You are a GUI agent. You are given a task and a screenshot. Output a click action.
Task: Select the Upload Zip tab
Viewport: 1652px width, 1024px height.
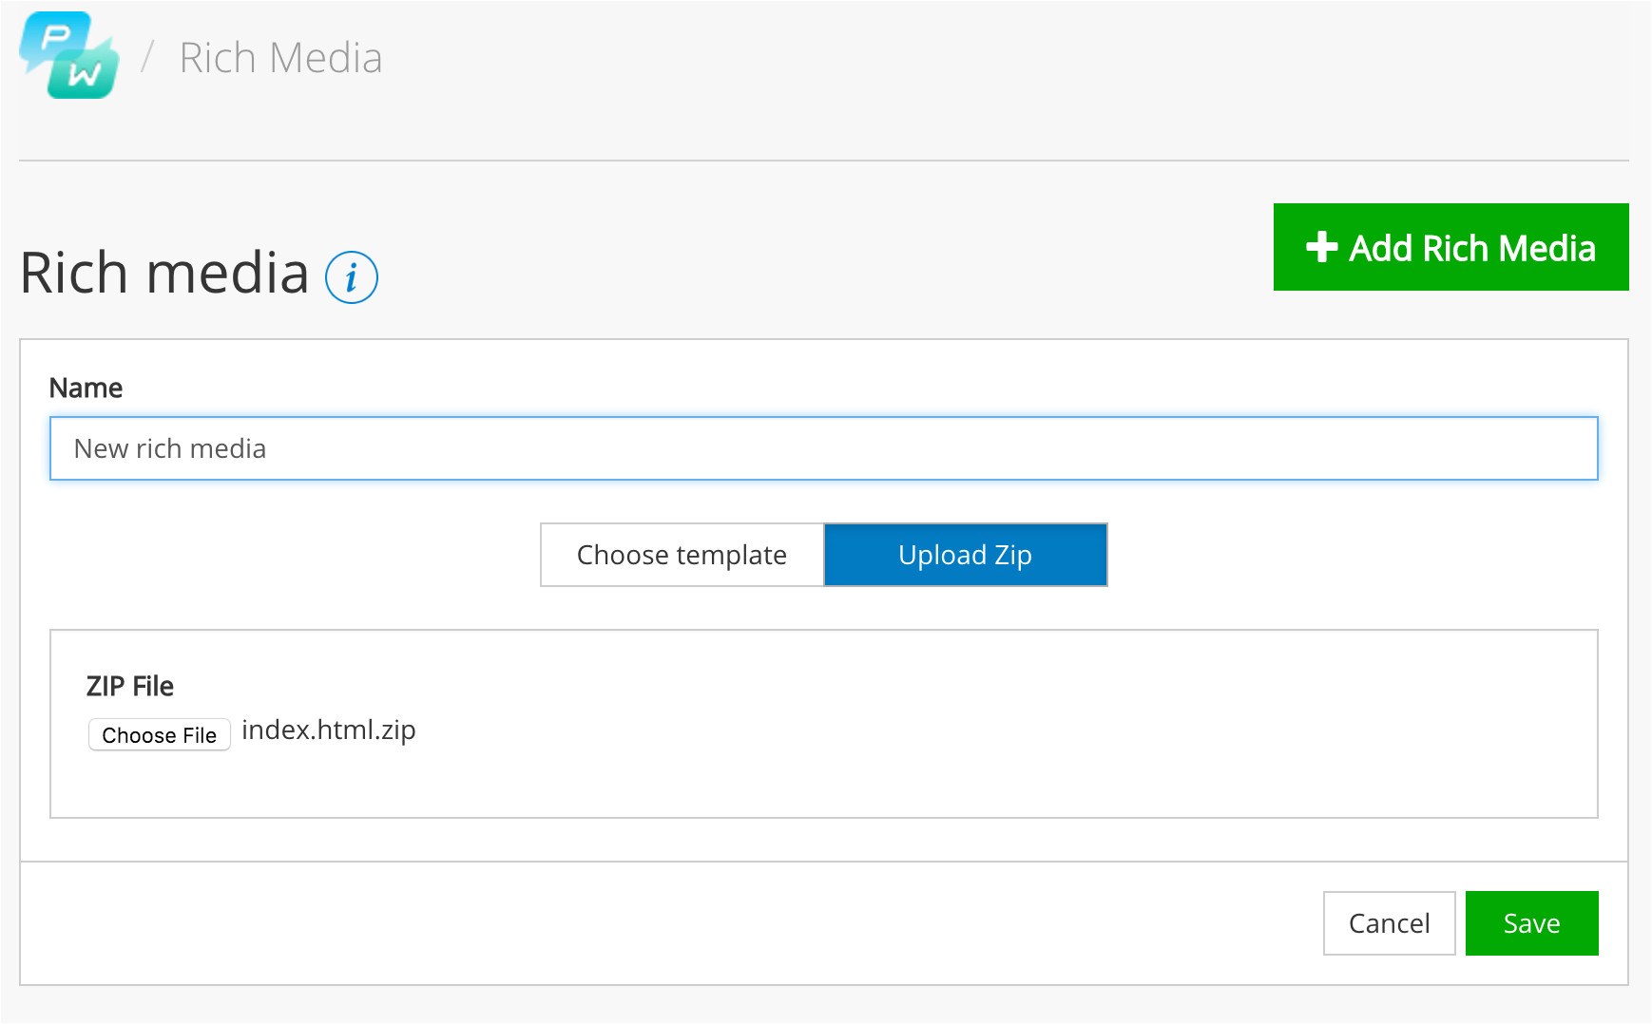(965, 555)
